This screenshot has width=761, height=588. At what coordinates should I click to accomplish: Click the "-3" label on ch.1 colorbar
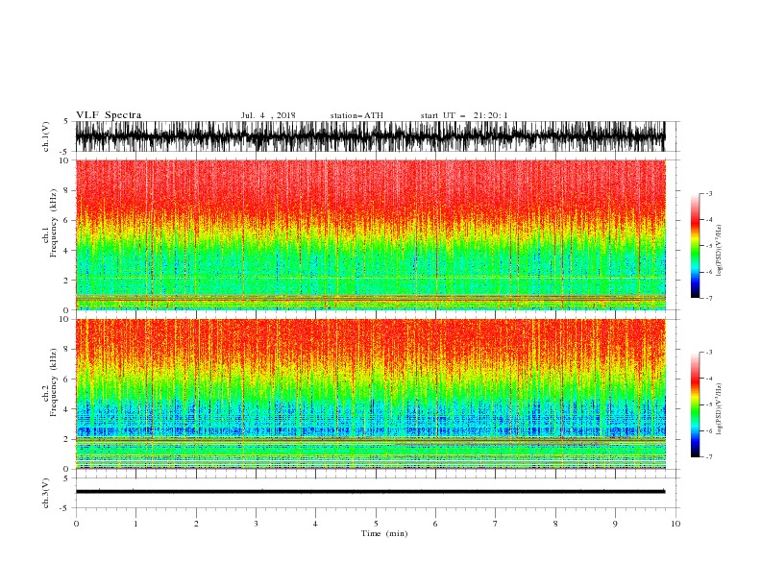[x=709, y=193]
